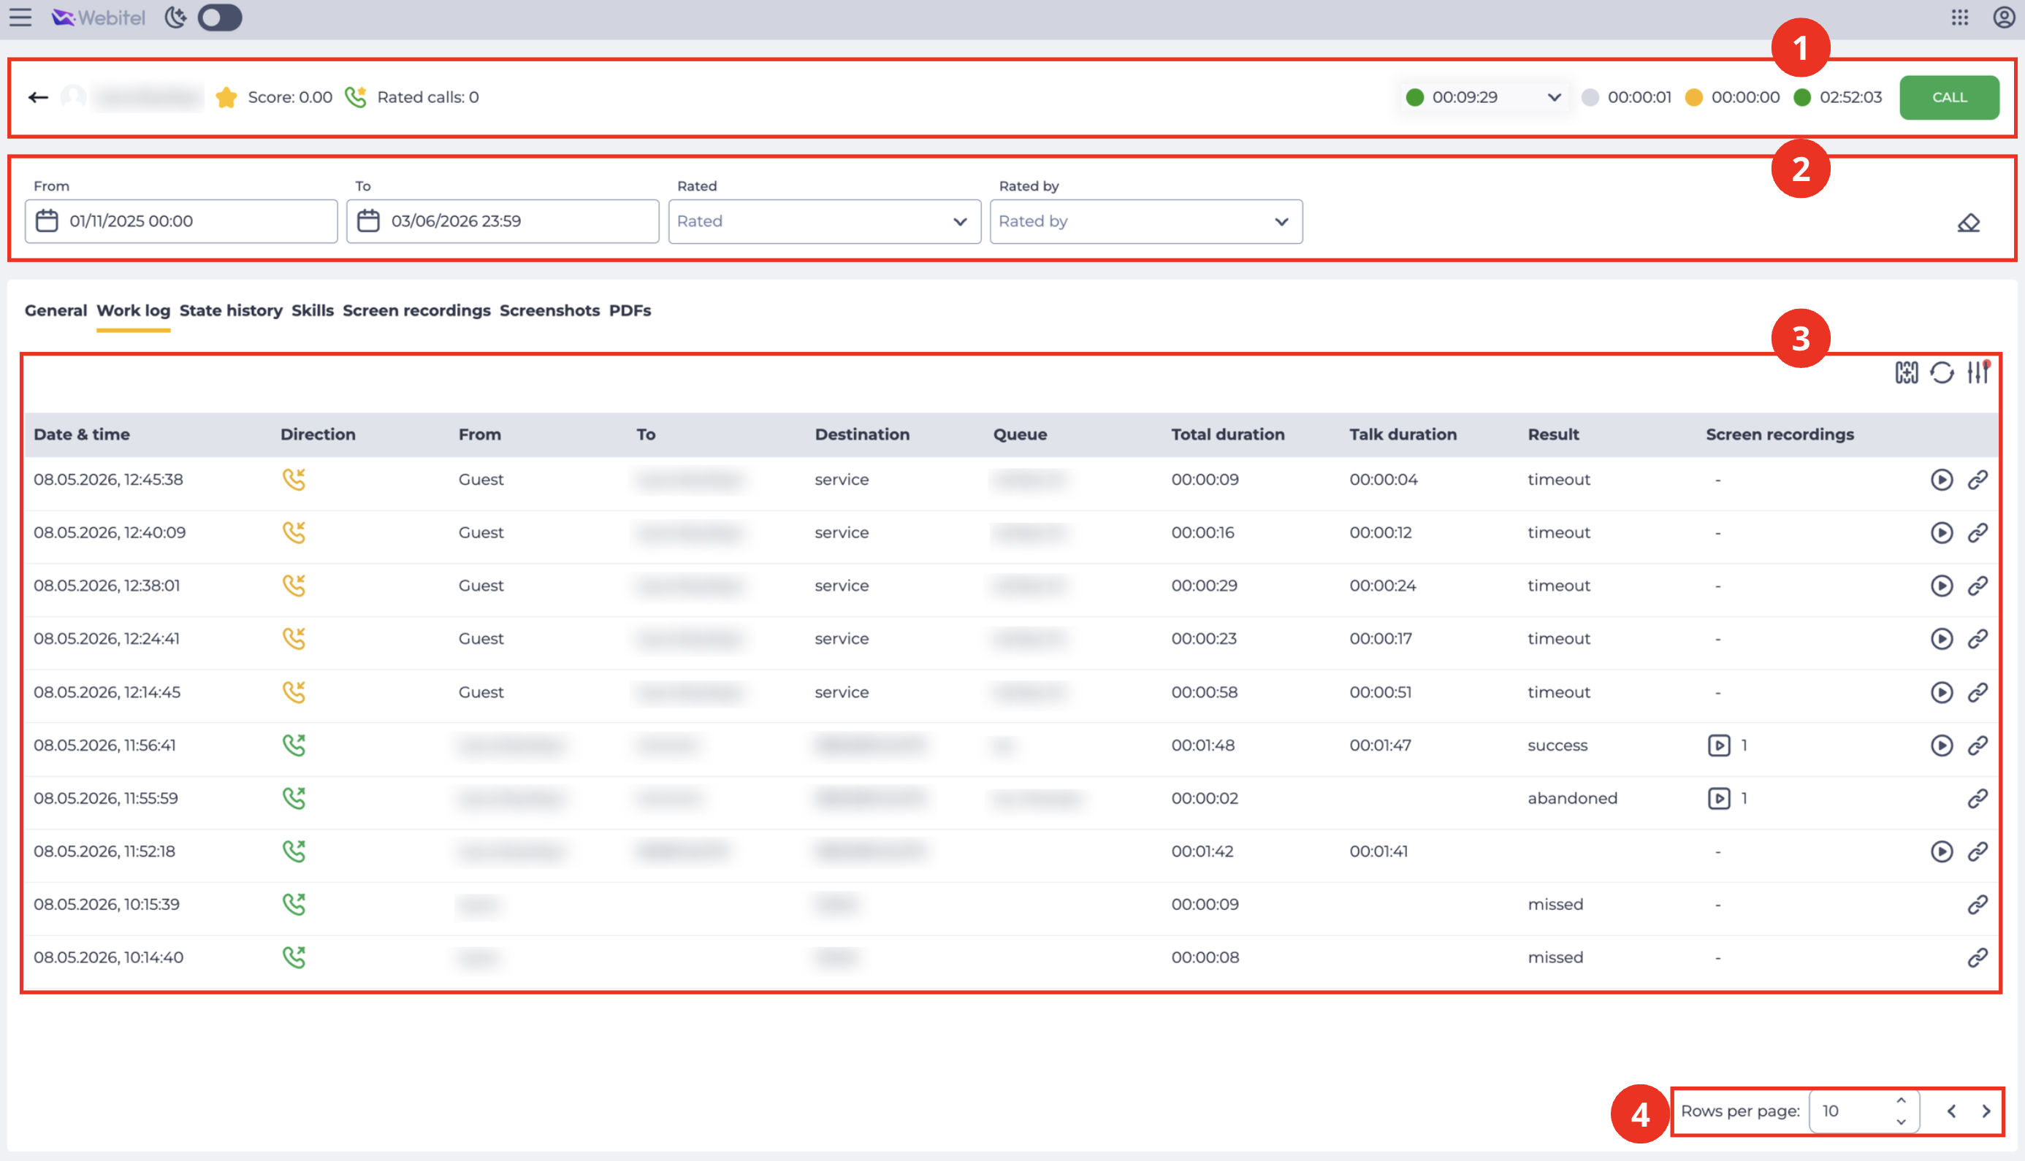Play recording of the 12:40:09 call

pos(1941,532)
